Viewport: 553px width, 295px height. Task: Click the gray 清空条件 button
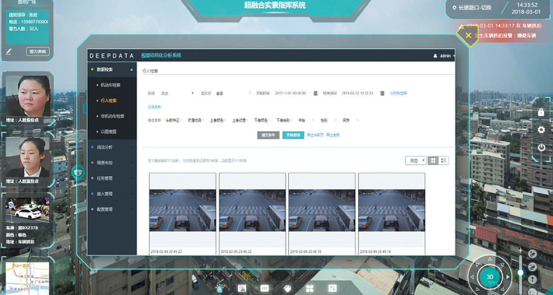268,135
